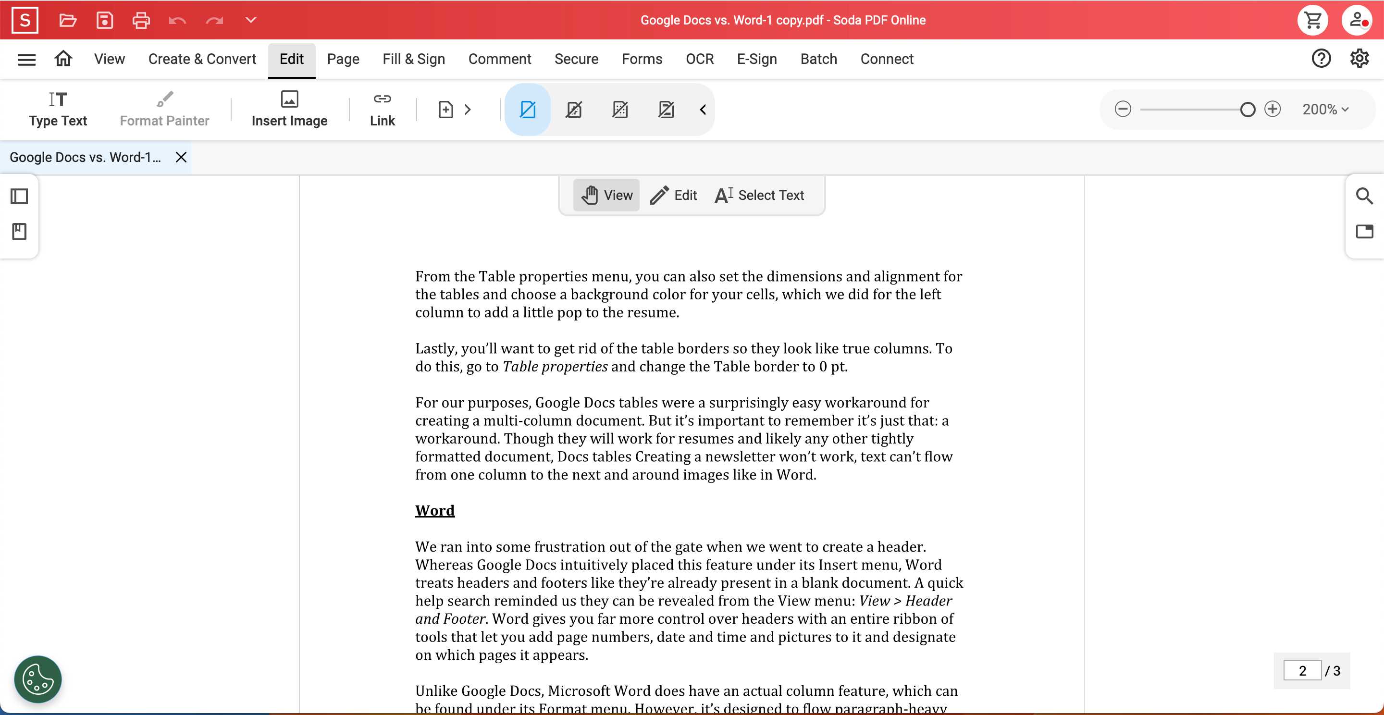The image size is (1384, 715).
Task: Open the search magnifier panel
Action: pos(1364,196)
